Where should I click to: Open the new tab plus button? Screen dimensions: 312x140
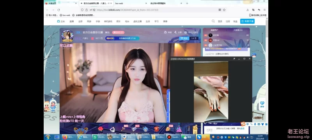click(187, 3)
